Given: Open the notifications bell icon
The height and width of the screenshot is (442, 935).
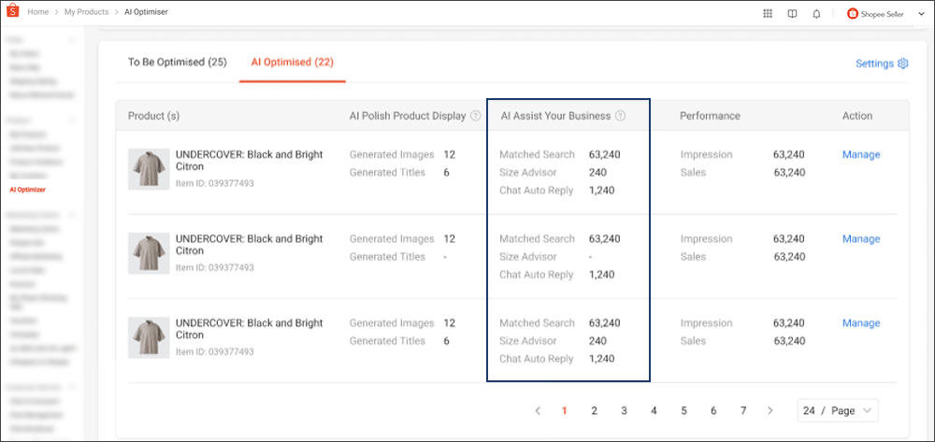Looking at the screenshot, I should (x=816, y=13).
